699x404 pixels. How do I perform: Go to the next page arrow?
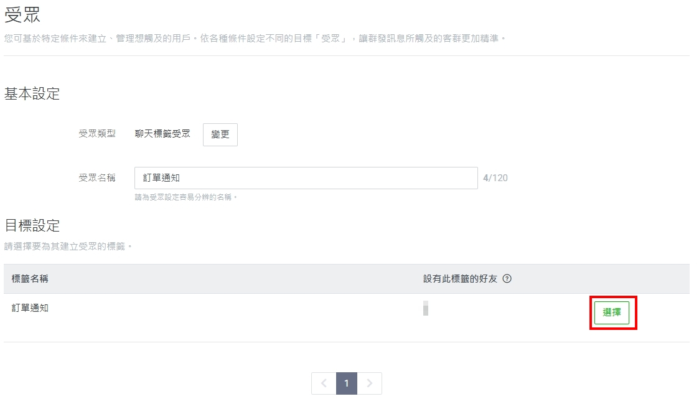(370, 383)
